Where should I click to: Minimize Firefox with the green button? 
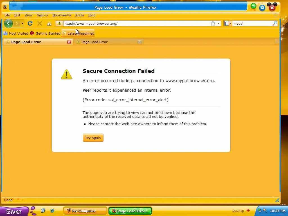253,6
